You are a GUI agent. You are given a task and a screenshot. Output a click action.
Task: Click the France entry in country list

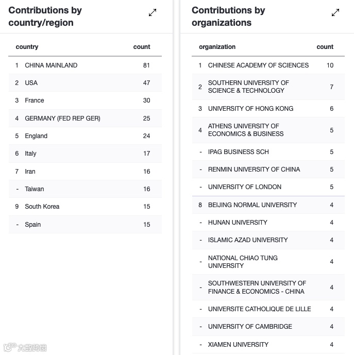point(35,100)
